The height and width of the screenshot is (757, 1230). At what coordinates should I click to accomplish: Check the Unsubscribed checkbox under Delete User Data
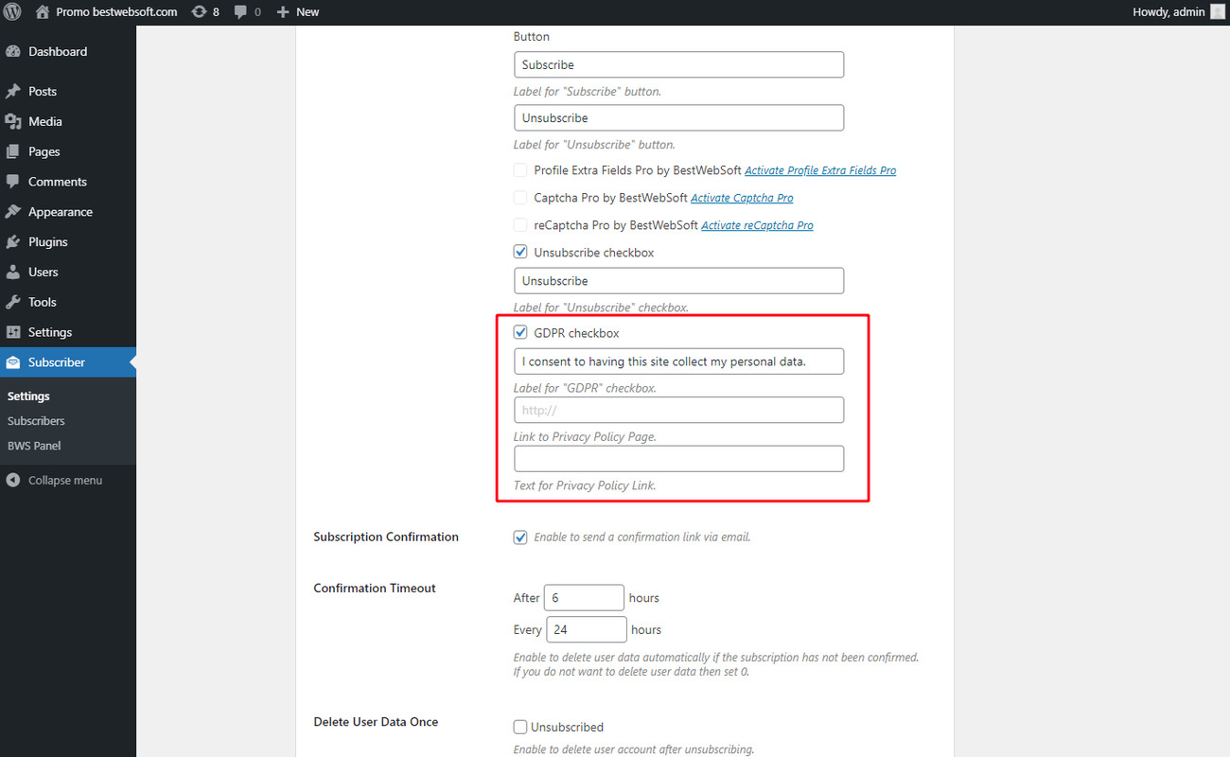(x=520, y=727)
